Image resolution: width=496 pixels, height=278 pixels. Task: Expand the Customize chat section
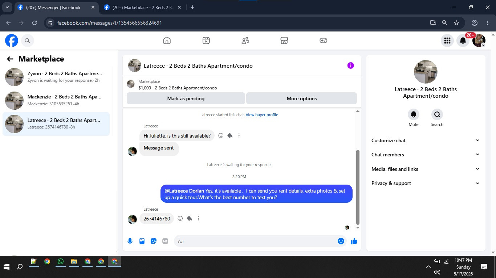(x=426, y=140)
